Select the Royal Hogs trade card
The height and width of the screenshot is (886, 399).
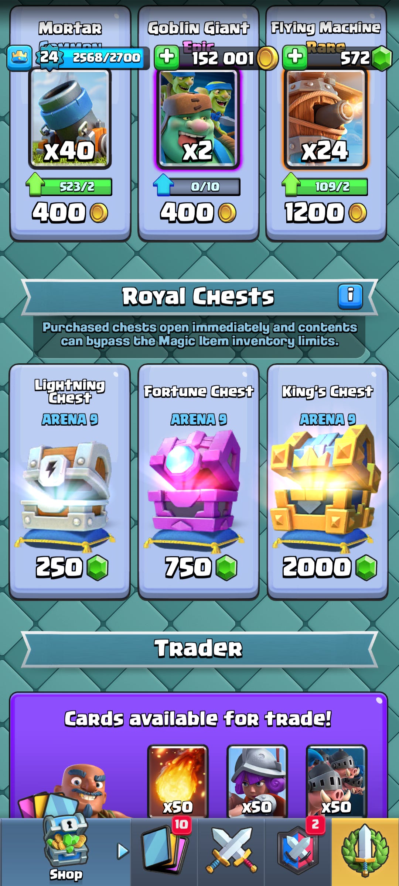pos(337,781)
